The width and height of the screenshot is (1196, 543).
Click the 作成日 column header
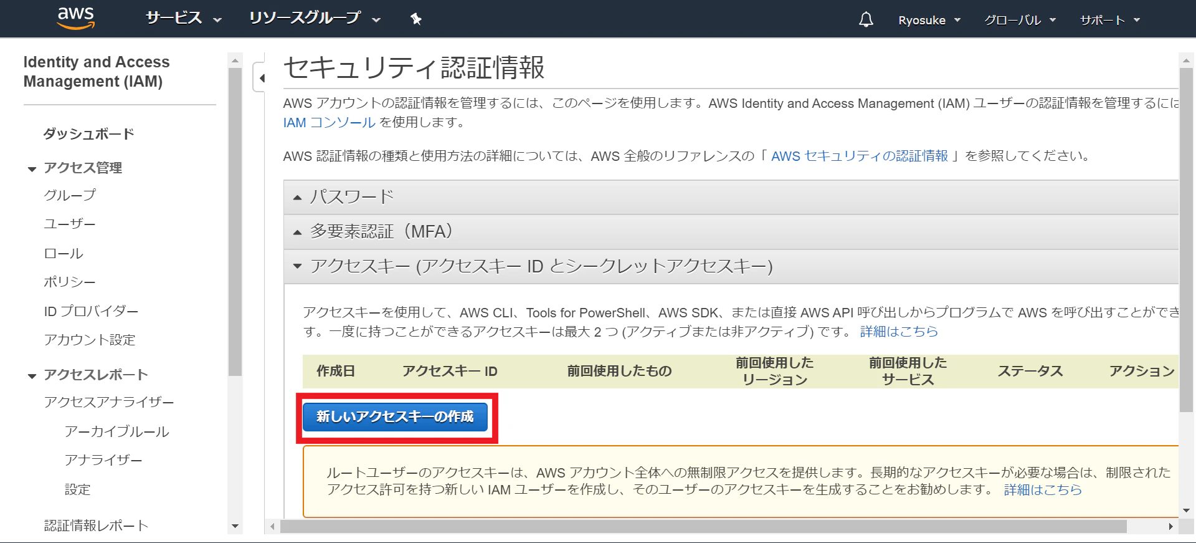[336, 371]
